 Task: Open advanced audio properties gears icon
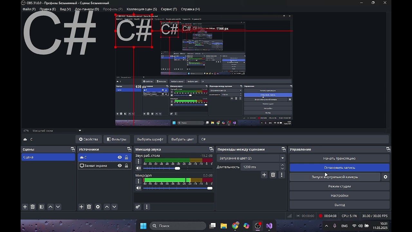click(138, 207)
